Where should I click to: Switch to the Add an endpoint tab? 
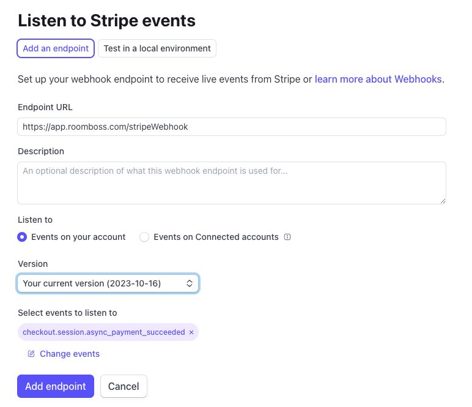click(56, 48)
